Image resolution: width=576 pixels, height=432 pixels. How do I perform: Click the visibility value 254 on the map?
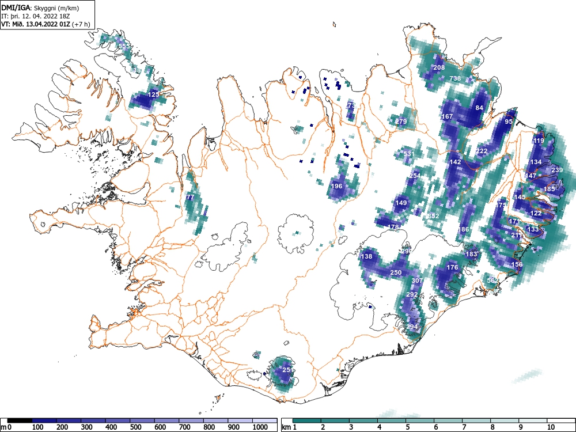(415, 176)
